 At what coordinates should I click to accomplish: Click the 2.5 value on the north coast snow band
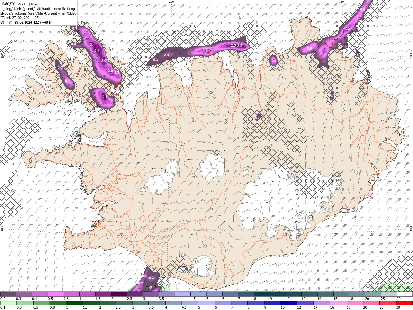point(240,46)
